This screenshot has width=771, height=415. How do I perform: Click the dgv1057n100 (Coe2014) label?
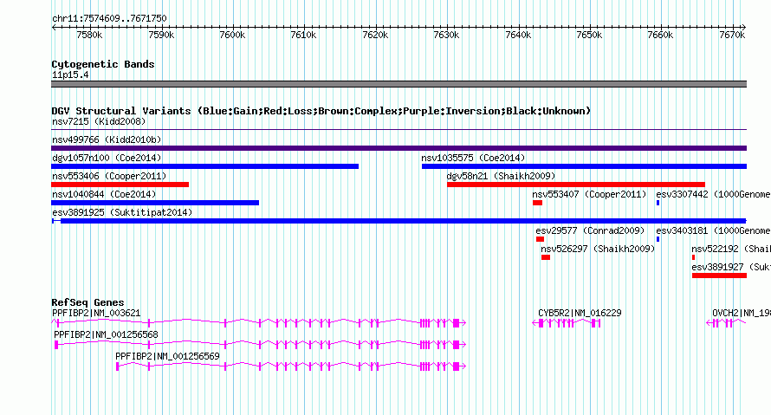(107, 158)
